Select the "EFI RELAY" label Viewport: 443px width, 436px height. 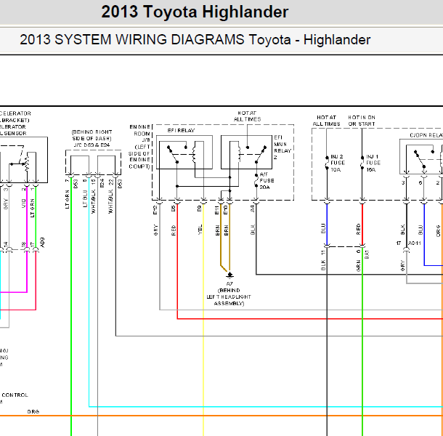[x=181, y=131]
